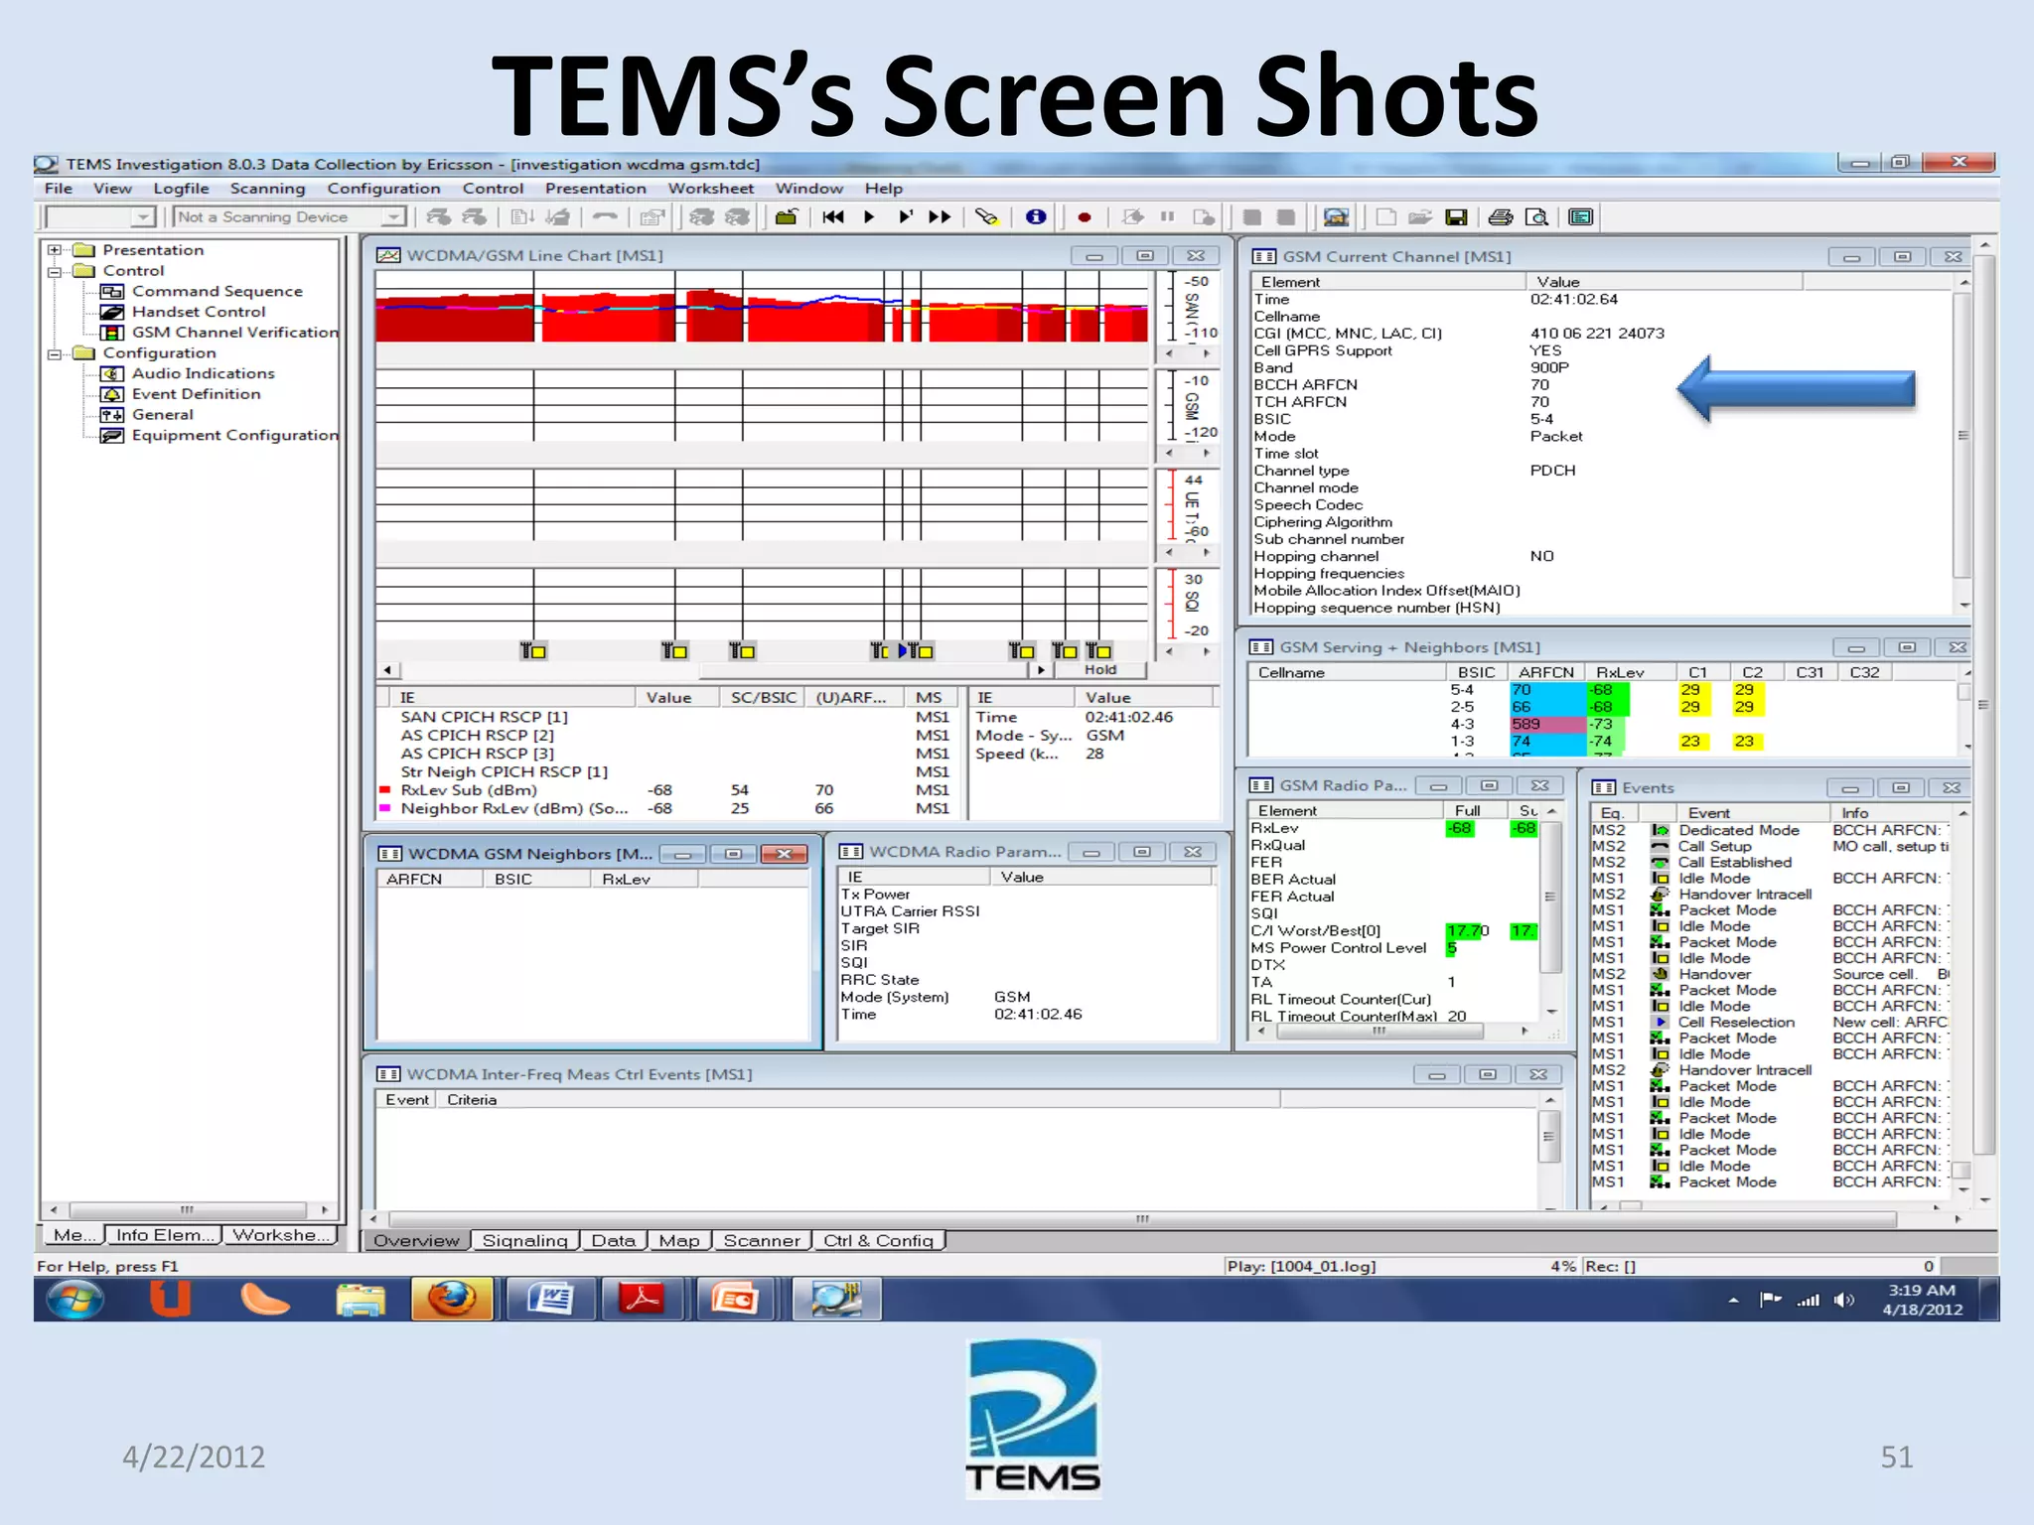Switch to the Data worksheet tab
2034x1525 pixels.
tap(613, 1241)
